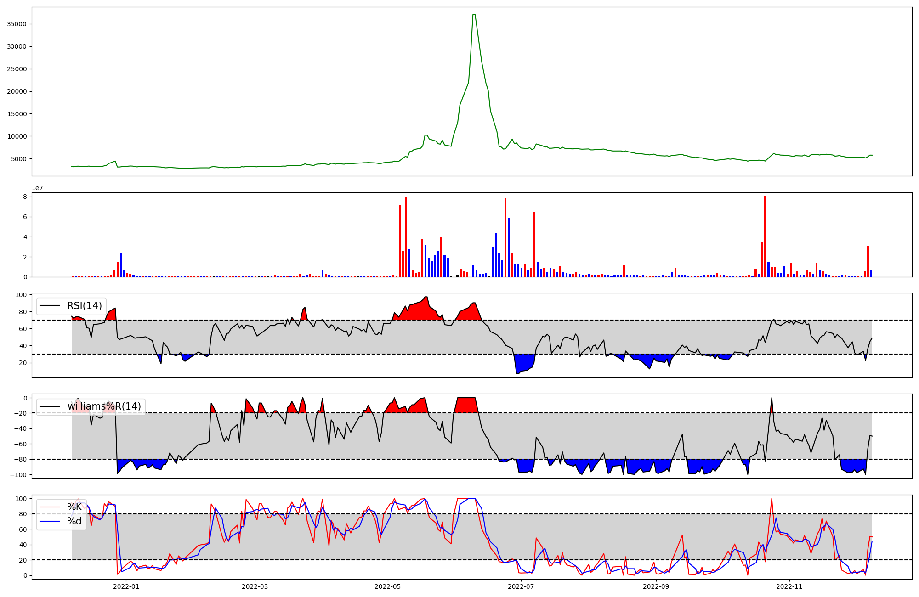Click the tallest red volume bar in late October
This screenshot has width=919, height=597.
click(765, 237)
